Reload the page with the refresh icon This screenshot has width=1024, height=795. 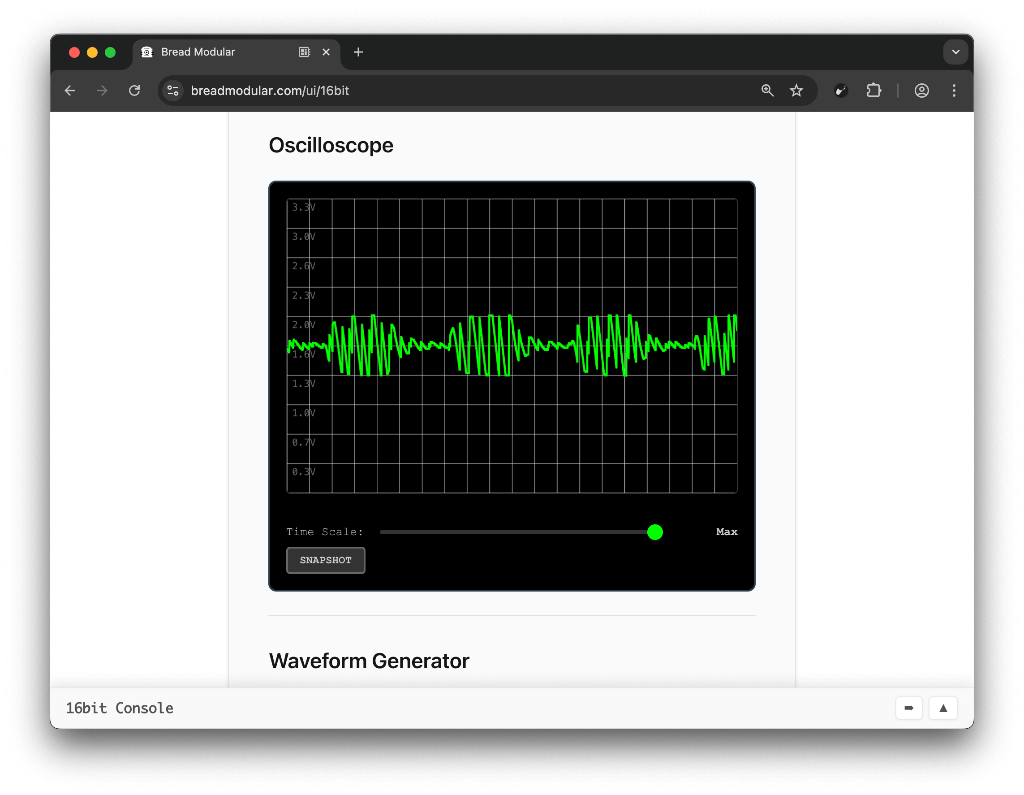point(134,91)
